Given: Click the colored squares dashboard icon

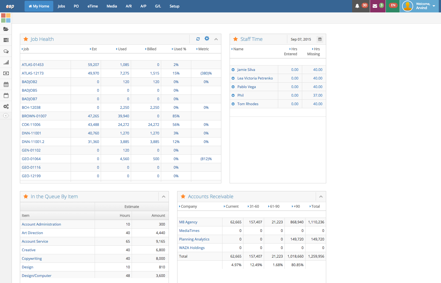Looking at the screenshot, I should click(x=6, y=18).
